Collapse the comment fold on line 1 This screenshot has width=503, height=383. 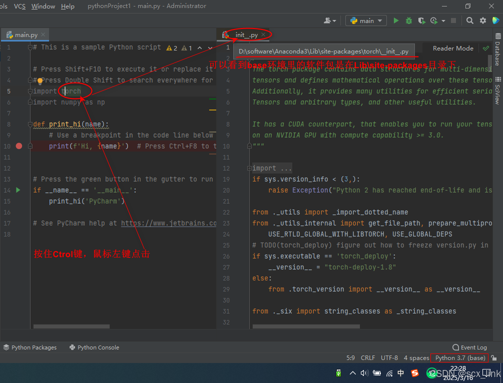(x=30, y=47)
